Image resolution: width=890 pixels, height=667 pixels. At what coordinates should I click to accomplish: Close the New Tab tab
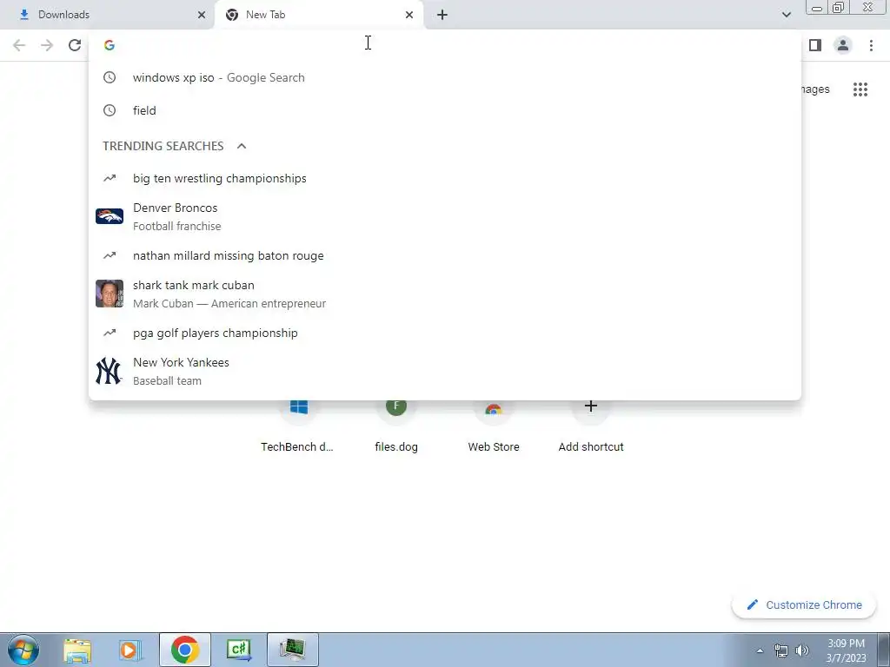click(409, 15)
